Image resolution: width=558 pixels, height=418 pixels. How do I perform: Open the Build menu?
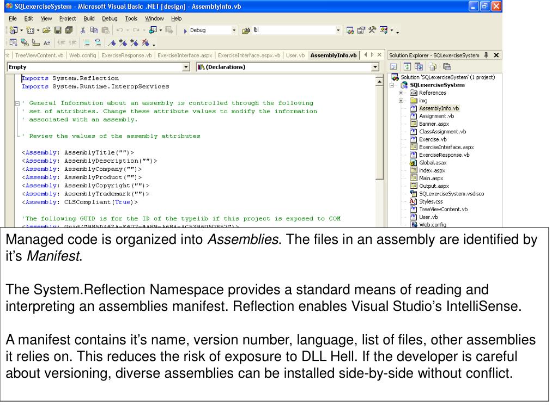click(89, 19)
